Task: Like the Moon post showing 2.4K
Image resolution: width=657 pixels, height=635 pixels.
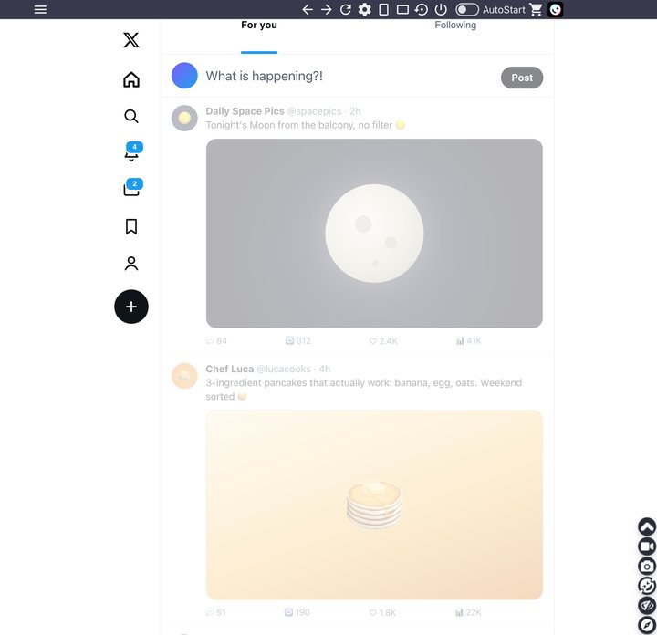Action: tap(383, 340)
